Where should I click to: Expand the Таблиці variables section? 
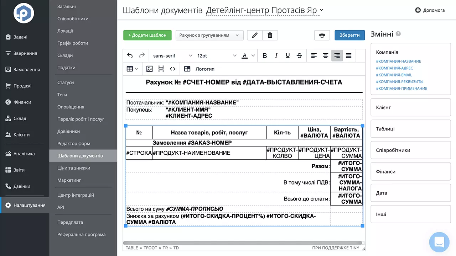pos(411,129)
